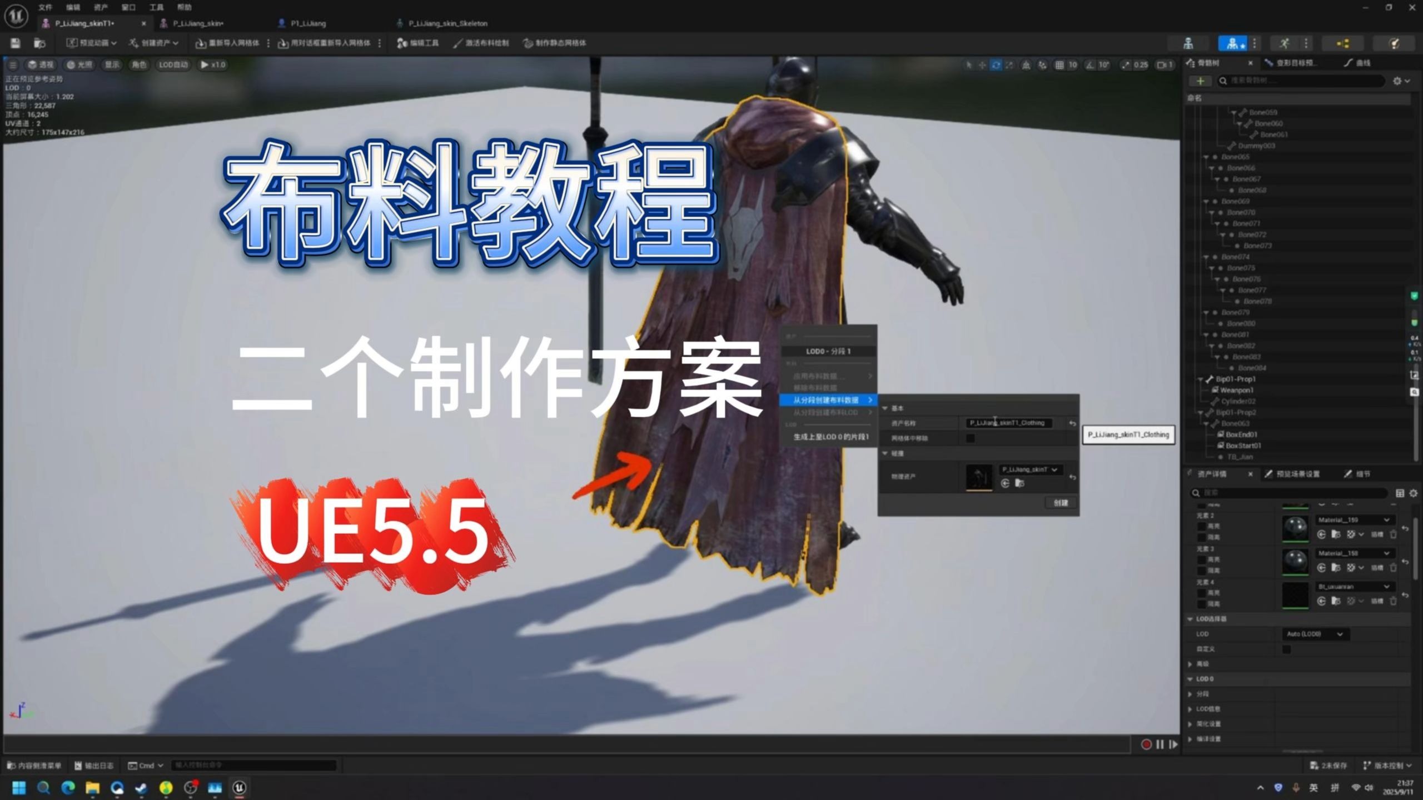Click the 创建 create button in cloth popup
1423x800 pixels.
click(x=1061, y=503)
